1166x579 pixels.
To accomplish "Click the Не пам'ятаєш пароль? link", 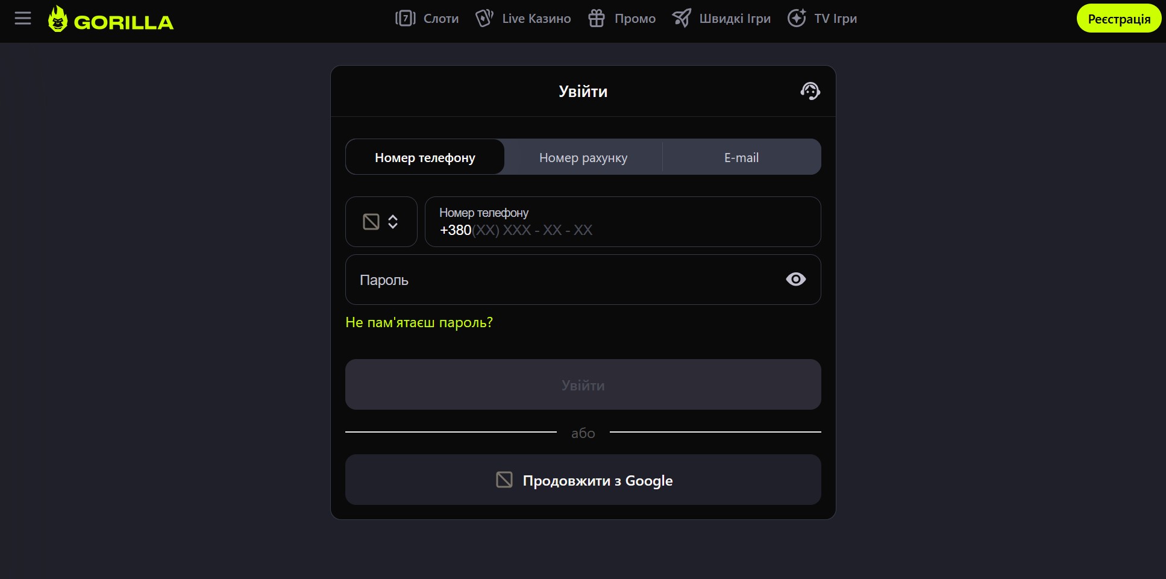I will pyautogui.click(x=419, y=323).
